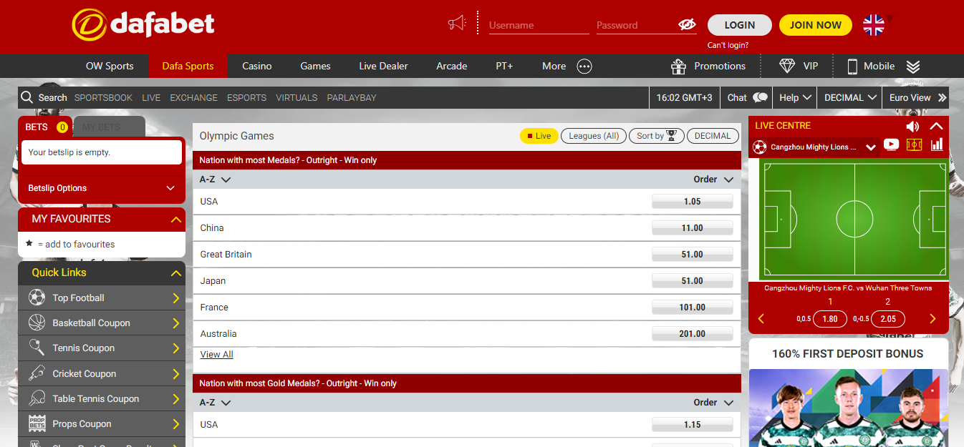Click the search magnifier icon
This screenshot has width=964, height=447.
point(27,97)
